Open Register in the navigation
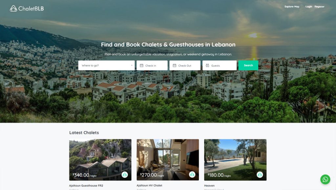Image resolution: width=336 pixels, height=190 pixels. pyautogui.click(x=319, y=7)
